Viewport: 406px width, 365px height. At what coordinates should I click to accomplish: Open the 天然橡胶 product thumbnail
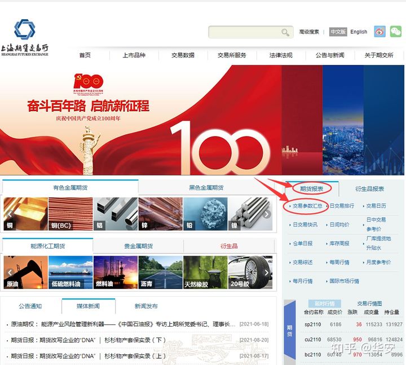[x=205, y=272]
